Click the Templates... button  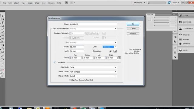[133, 34]
